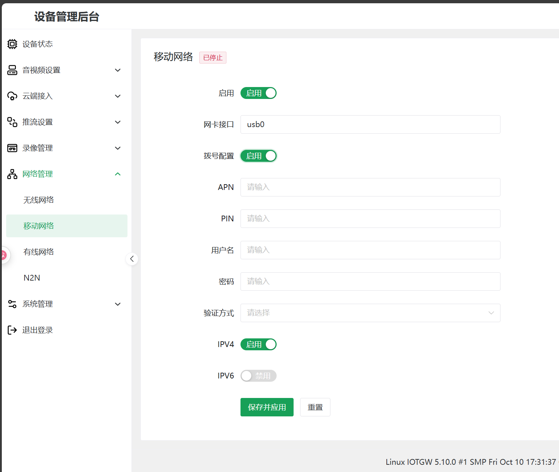Open the 无线网络 submenu item

coord(39,200)
